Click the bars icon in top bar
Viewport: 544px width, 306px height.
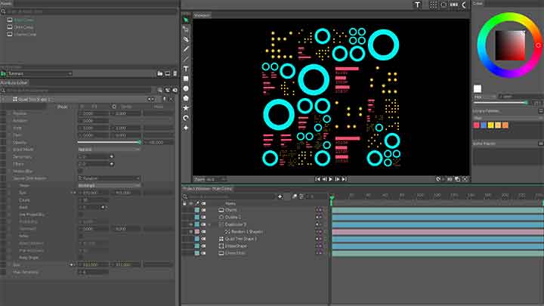pyautogui.click(x=454, y=5)
